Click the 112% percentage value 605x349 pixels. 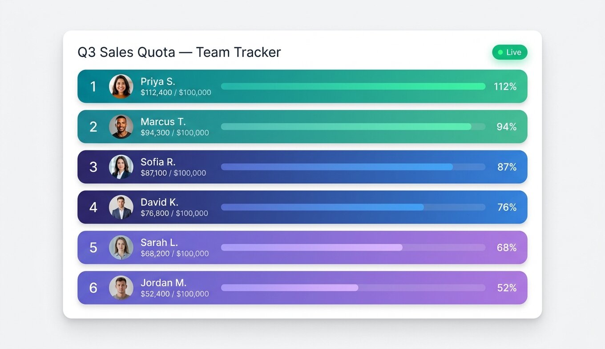(x=505, y=87)
